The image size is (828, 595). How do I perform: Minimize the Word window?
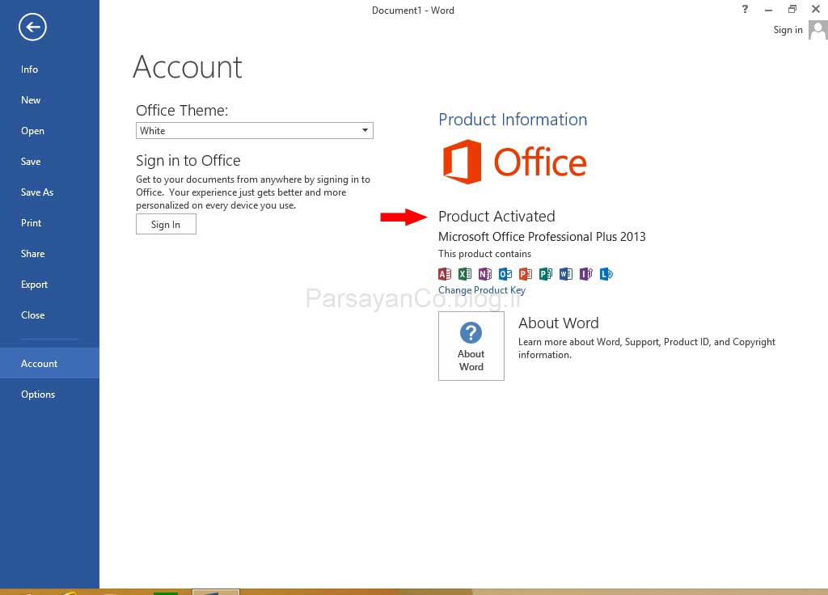pos(768,9)
